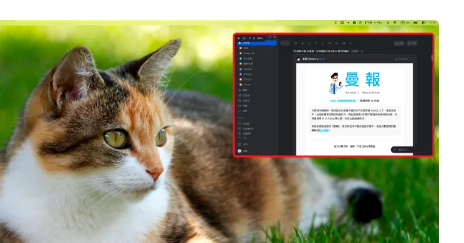
Task: Click the lightning bolt icon in mail toolbar
Action: pyautogui.click(x=302, y=44)
